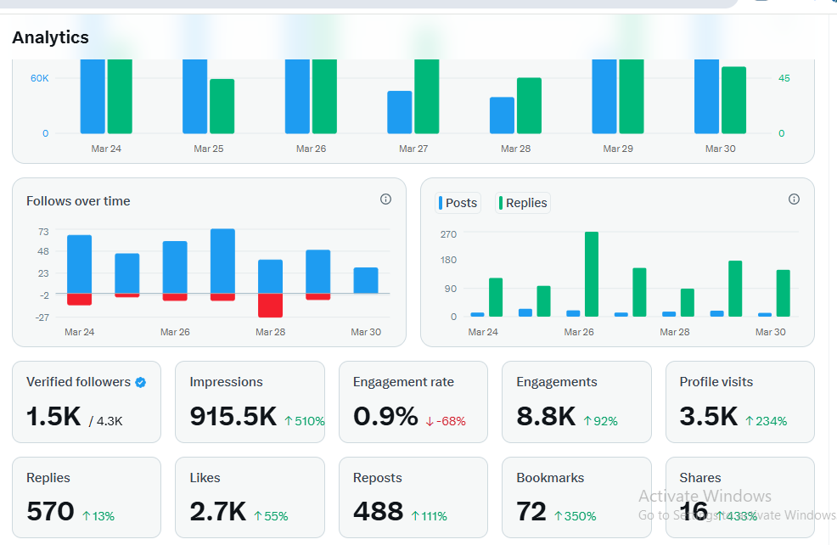Viewport: 837px width, 545px height.
Task: Click the tallest green Replies bar near Mar 26
Action: tap(592, 274)
